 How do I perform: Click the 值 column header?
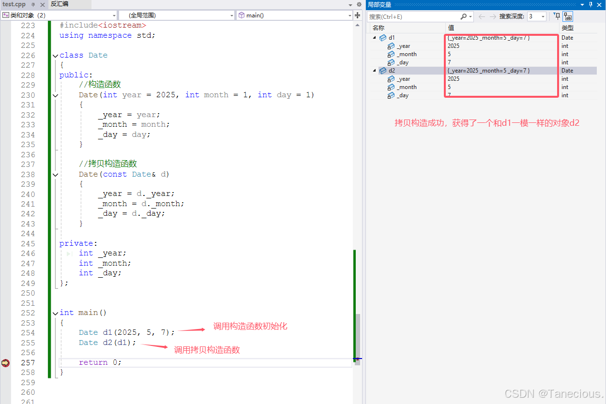[451, 28]
